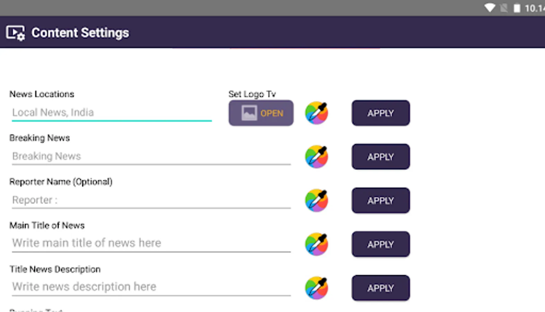Click the Breaking News text field
This screenshot has height=312, width=545.
tap(151, 156)
